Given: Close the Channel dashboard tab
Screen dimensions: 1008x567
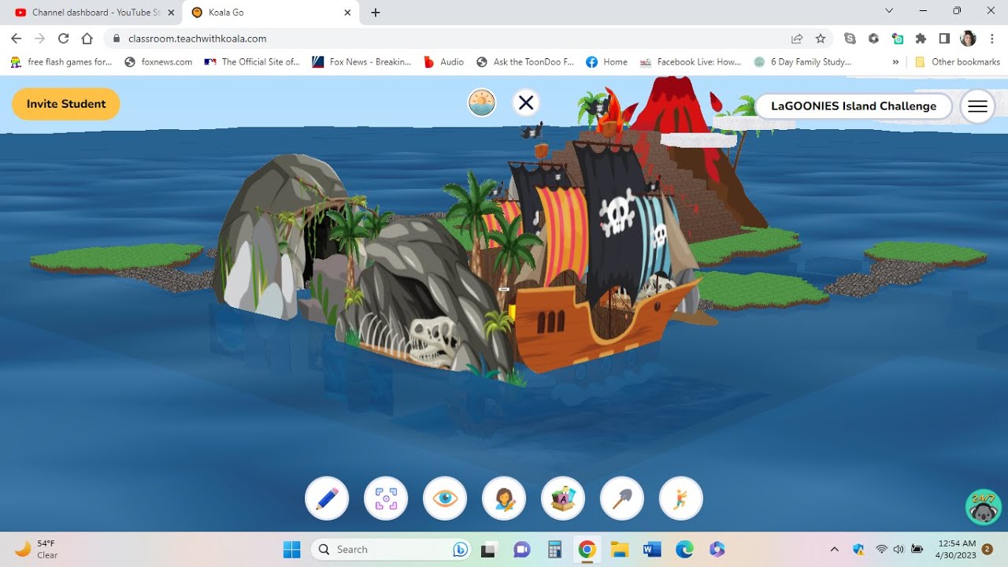Looking at the screenshot, I should tap(171, 13).
